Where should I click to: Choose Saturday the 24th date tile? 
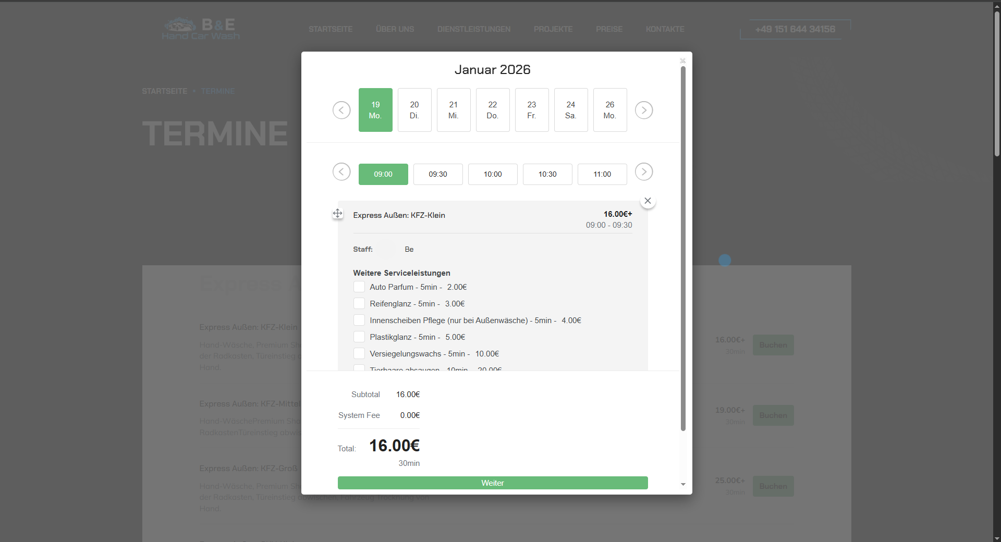point(571,110)
